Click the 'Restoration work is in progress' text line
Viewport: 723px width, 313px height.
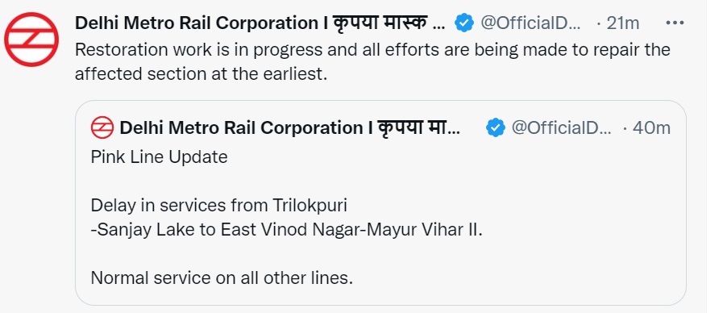click(372, 50)
